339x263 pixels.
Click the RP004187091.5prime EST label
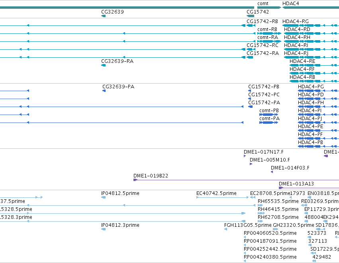pyautogui.click(x=270, y=242)
